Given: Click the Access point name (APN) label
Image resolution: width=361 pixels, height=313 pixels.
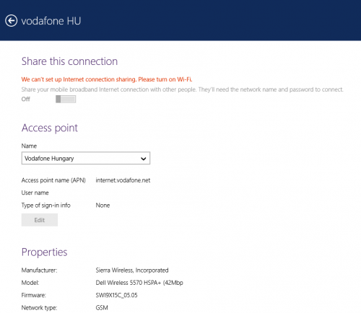Looking at the screenshot, I should [53, 180].
